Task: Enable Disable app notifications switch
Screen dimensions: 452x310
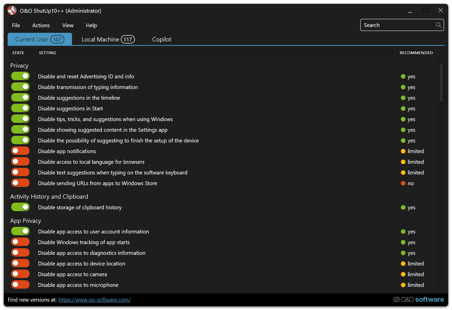Action: (x=20, y=151)
